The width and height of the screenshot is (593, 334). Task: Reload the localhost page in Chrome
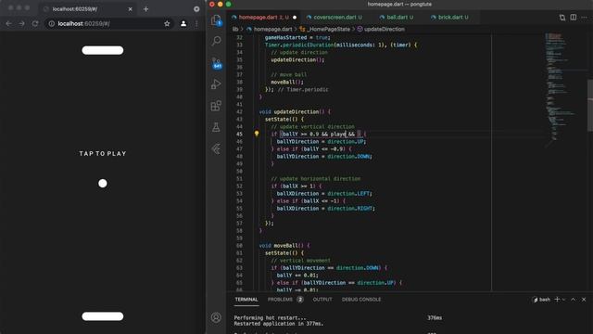35,23
